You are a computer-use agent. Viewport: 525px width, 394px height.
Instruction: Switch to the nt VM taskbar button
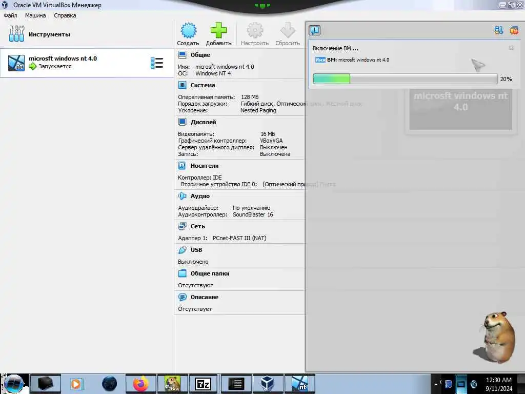[x=299, y=384]
